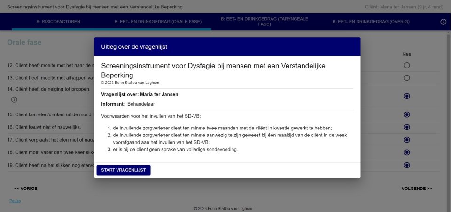Click the dialog title 'Uitleg over de vragenlijst'
451x212 pixels.
coord(134,47)
